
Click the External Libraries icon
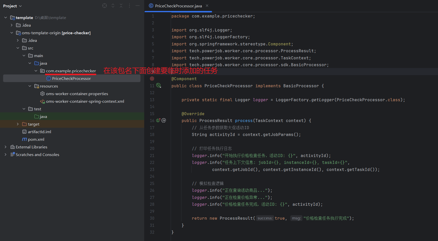(12, 147)
